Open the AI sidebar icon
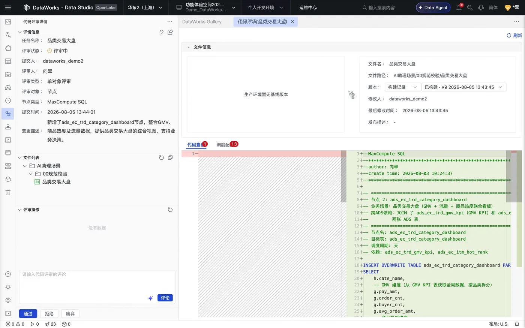The height and width of the screenshot is (328, 525). pos(8,87)
